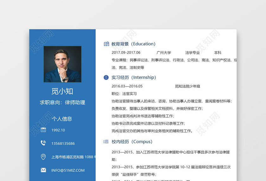266x181 pixels.
Task: Click the degree text 本科
Action: (x=218, y=53)
